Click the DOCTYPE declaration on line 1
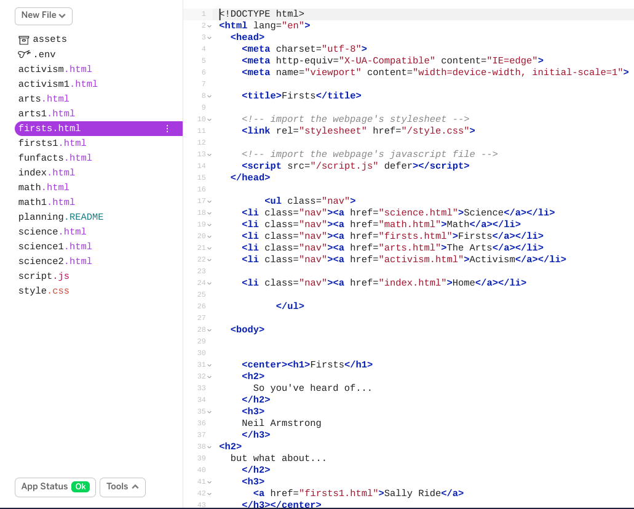The image size is (634, 509). click(x=261, y=14)
